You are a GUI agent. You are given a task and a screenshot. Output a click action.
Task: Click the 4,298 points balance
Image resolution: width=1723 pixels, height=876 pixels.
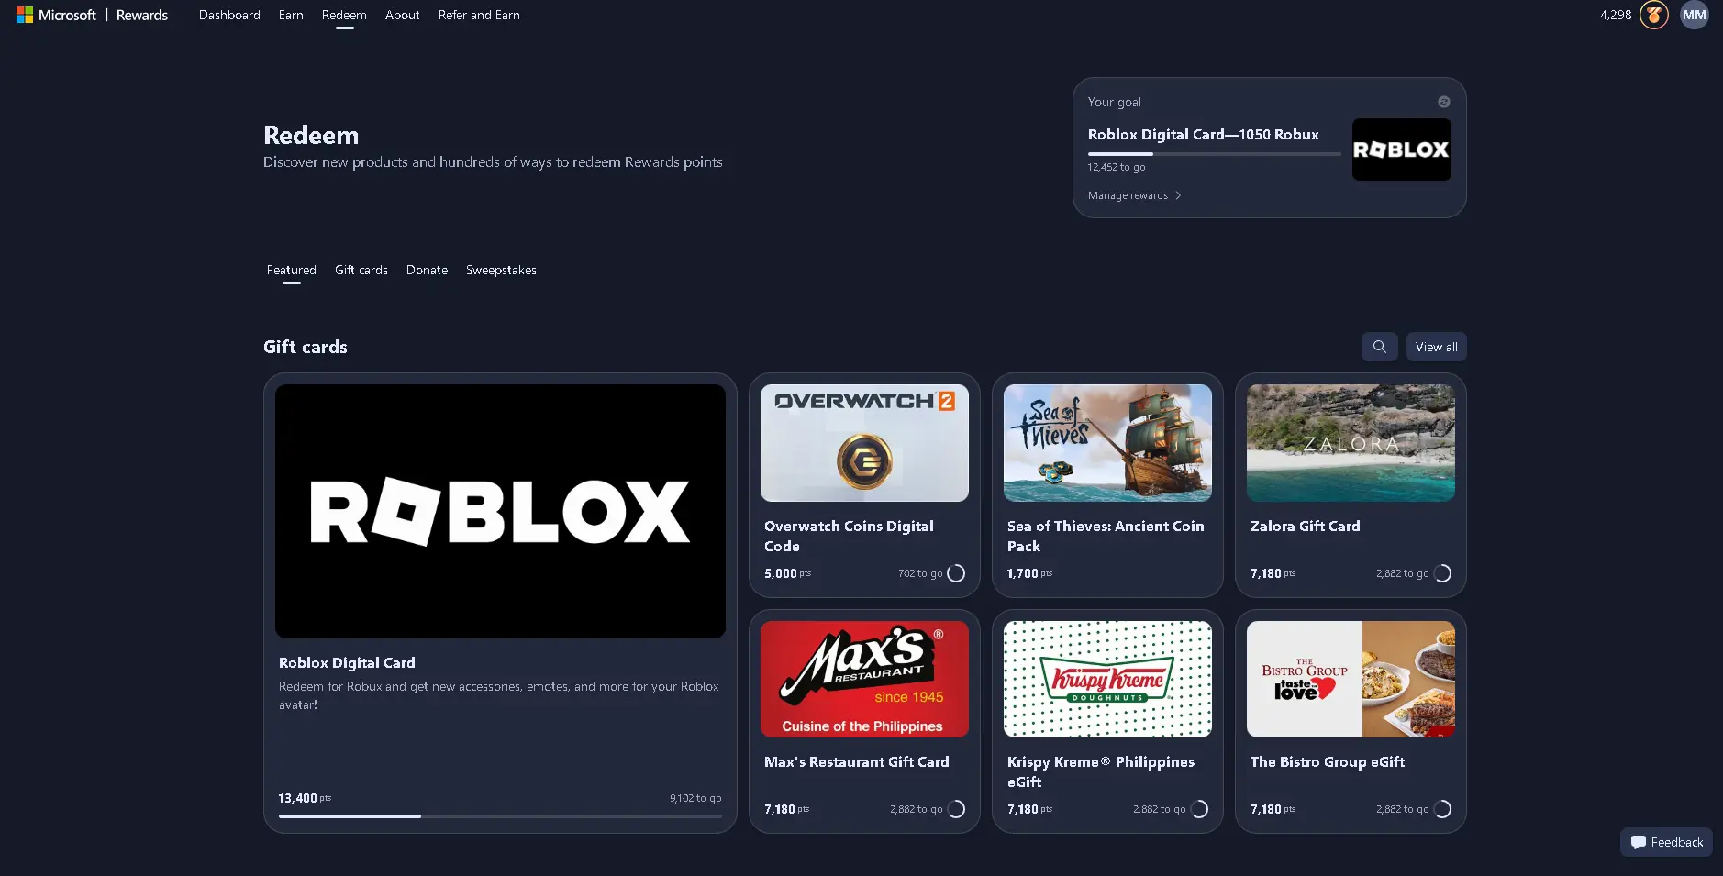click(x=1615, y=15)
